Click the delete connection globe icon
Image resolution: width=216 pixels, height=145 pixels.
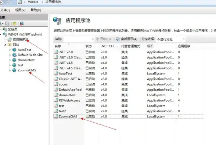[x=22, y=23]
